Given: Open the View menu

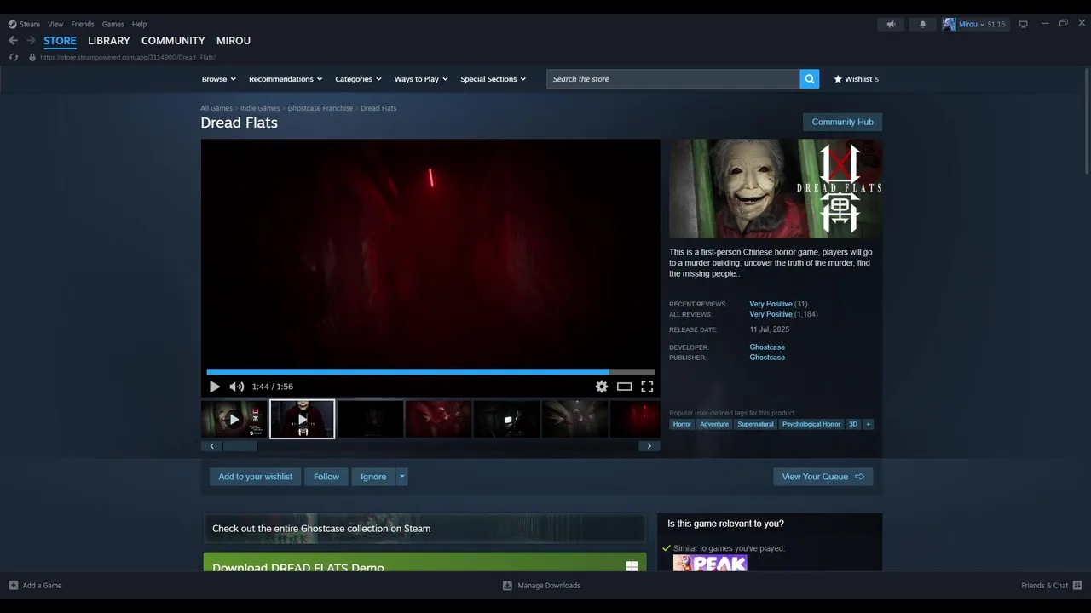Looking at the screenshot, I should [x=55, y=24].
